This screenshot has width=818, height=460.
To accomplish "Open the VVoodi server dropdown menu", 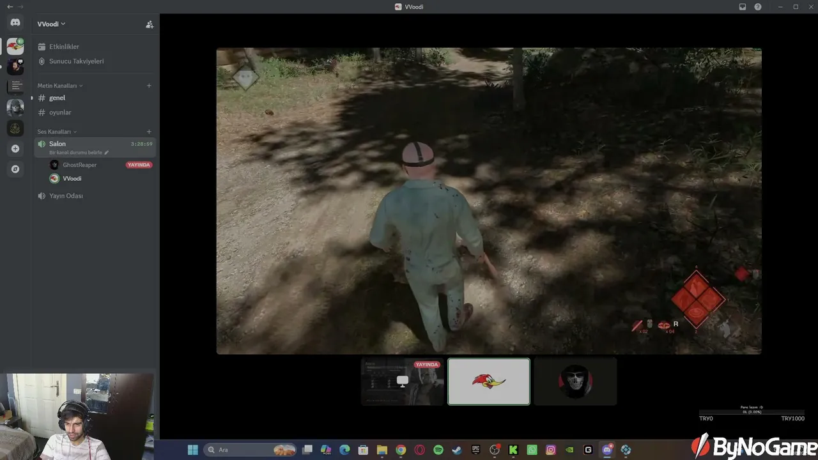I will [x=51, y=24].
